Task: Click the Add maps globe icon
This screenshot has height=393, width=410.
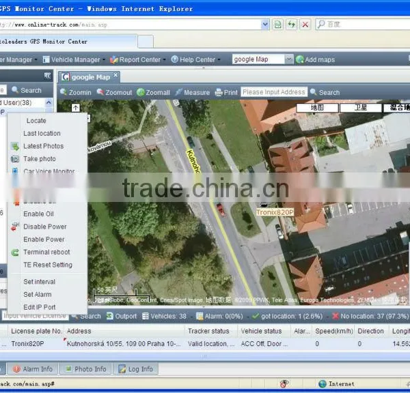Action: [x=300, y=59]
